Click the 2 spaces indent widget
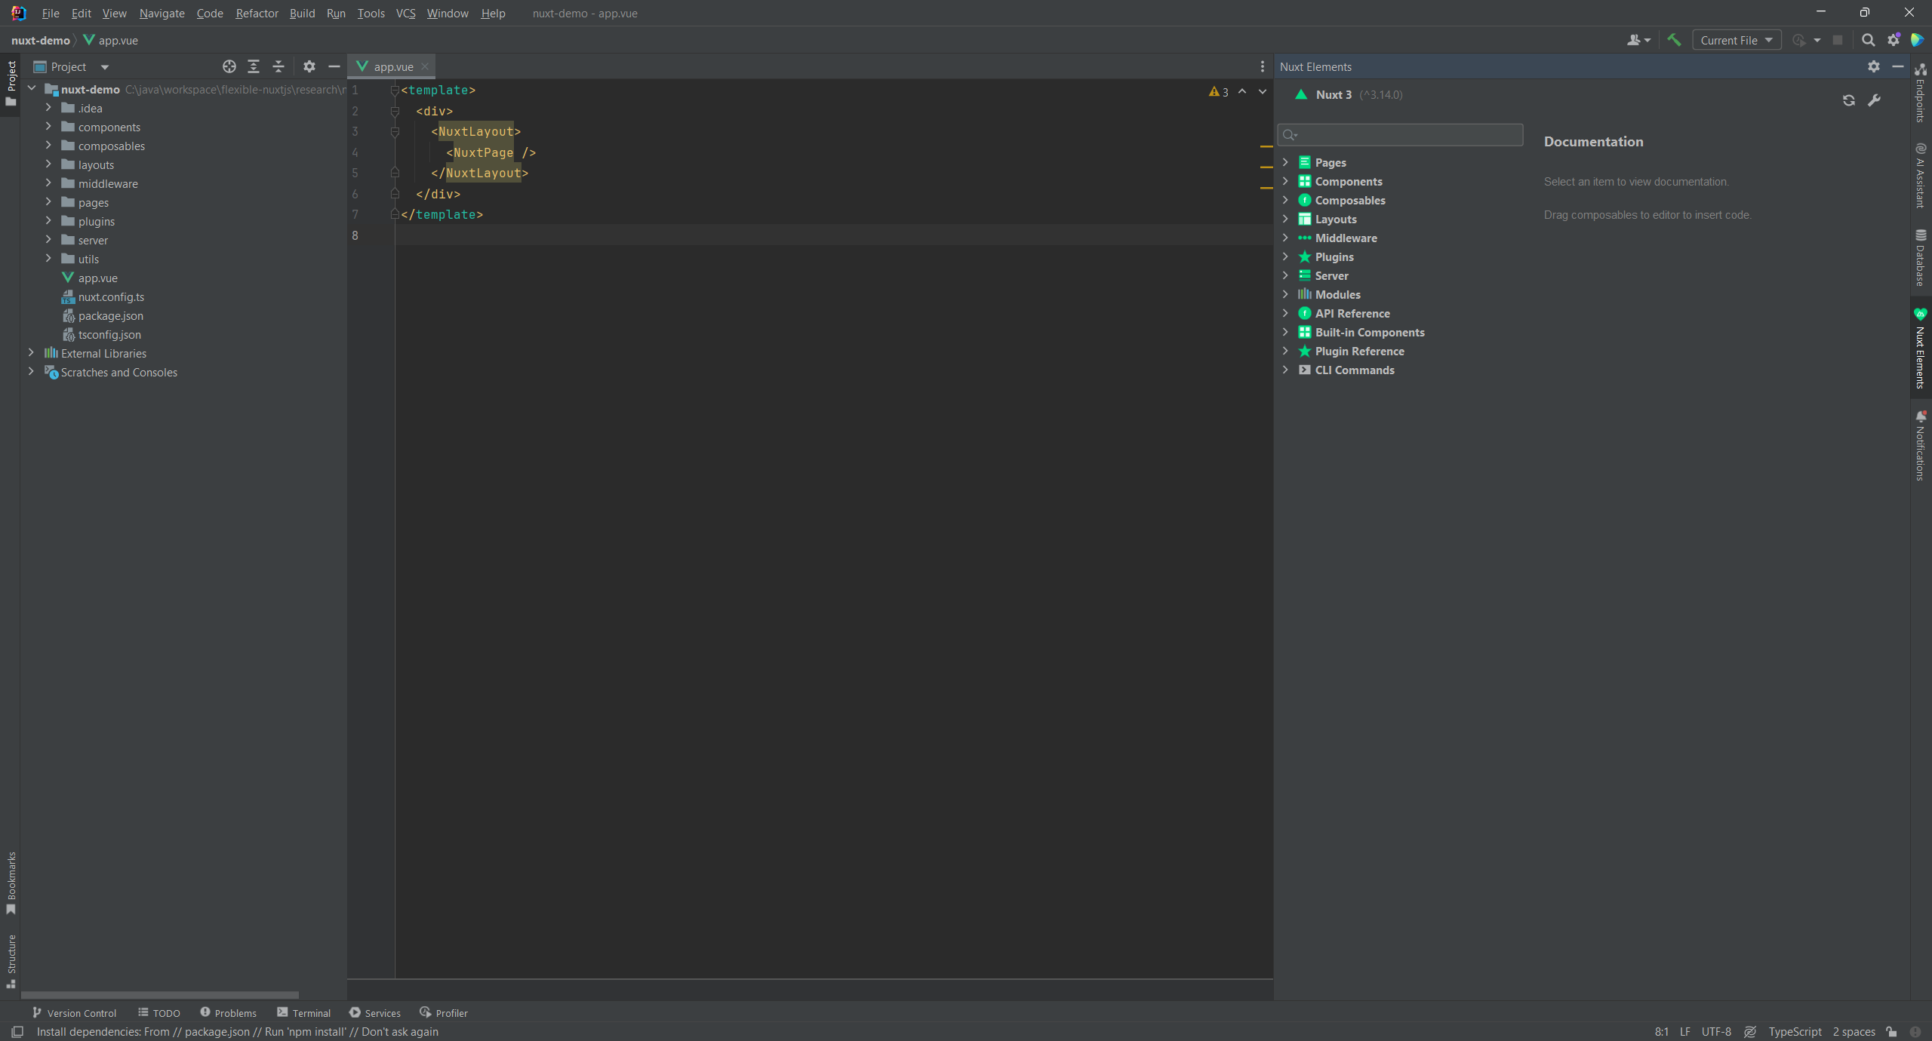1932x1041 pixels. click(x=1854, y=1031)
